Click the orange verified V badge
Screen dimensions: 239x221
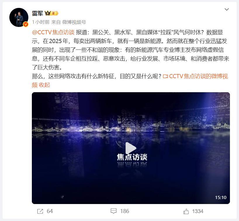coord(26,24)
